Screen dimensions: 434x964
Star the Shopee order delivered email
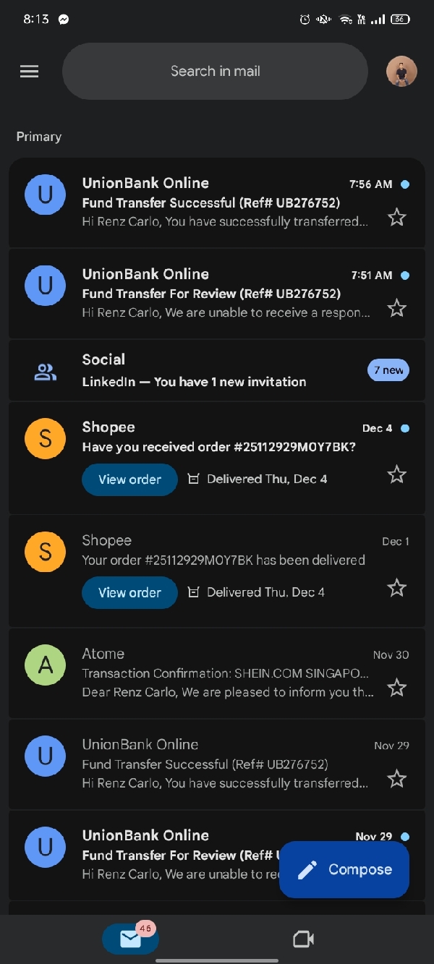tap(396, 588)
